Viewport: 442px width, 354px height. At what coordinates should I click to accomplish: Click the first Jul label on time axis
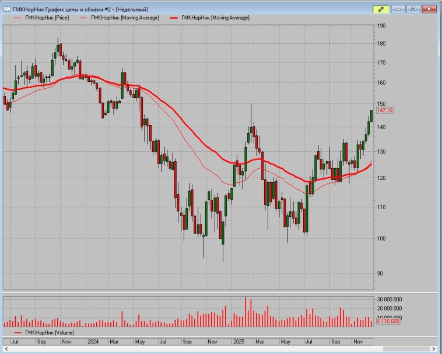15,342
